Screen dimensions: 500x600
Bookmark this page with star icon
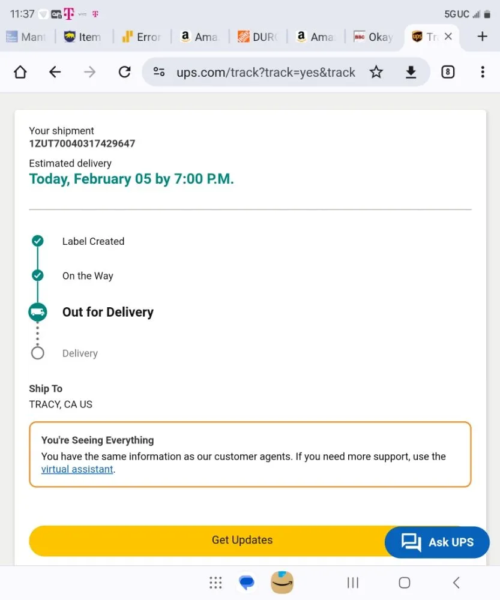(376, 73)
